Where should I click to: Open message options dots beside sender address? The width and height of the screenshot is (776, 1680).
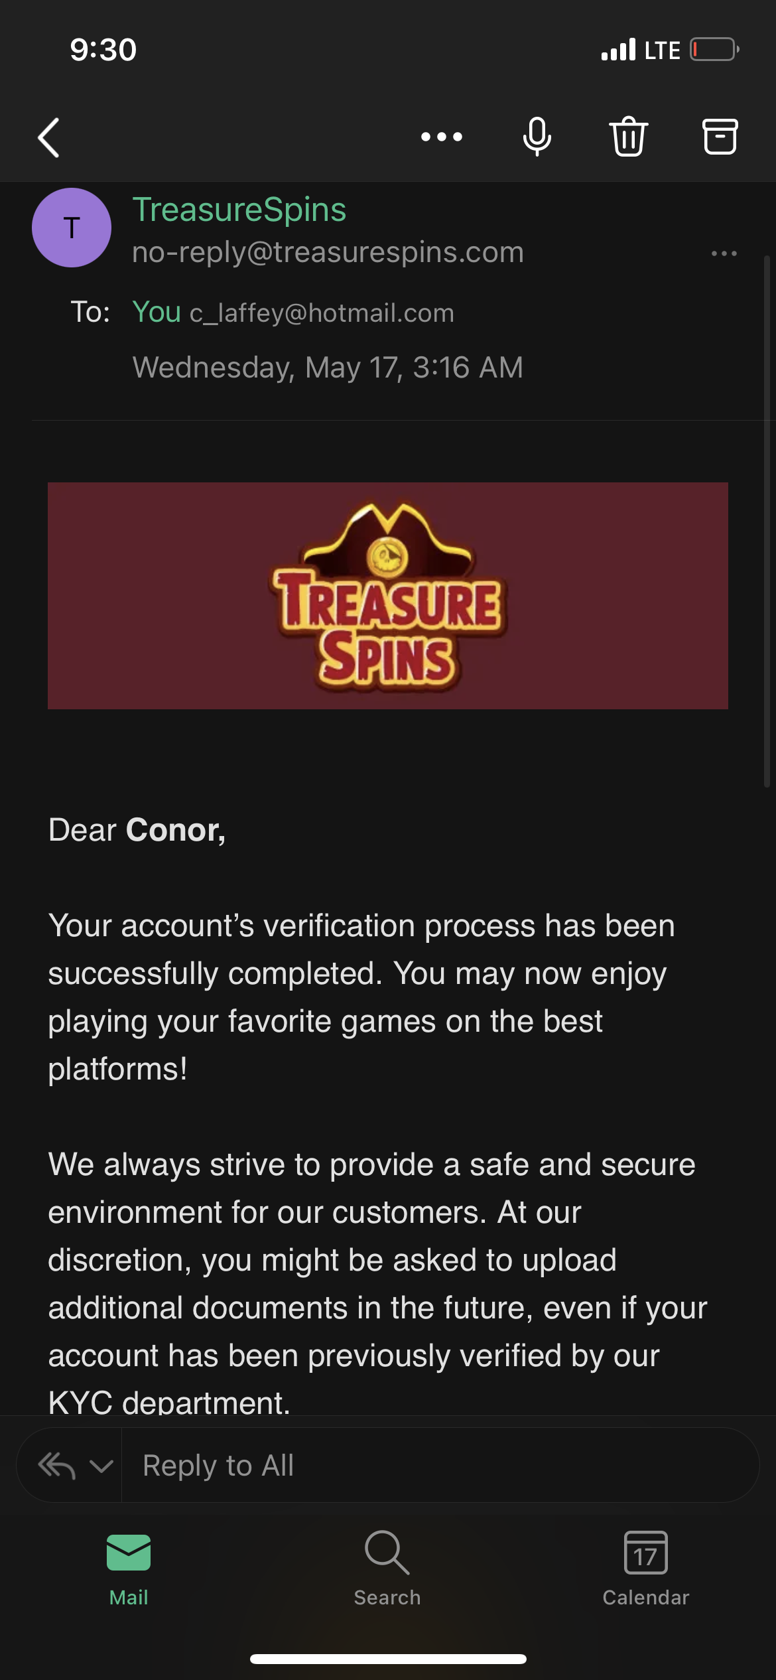(724, 253)
